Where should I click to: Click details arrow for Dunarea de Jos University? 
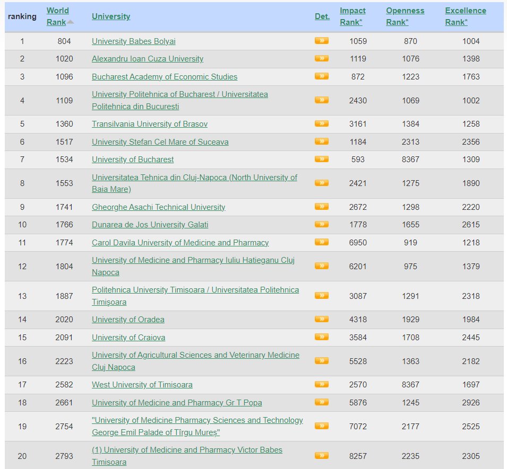pyautogui.click(x=321, y=224)
